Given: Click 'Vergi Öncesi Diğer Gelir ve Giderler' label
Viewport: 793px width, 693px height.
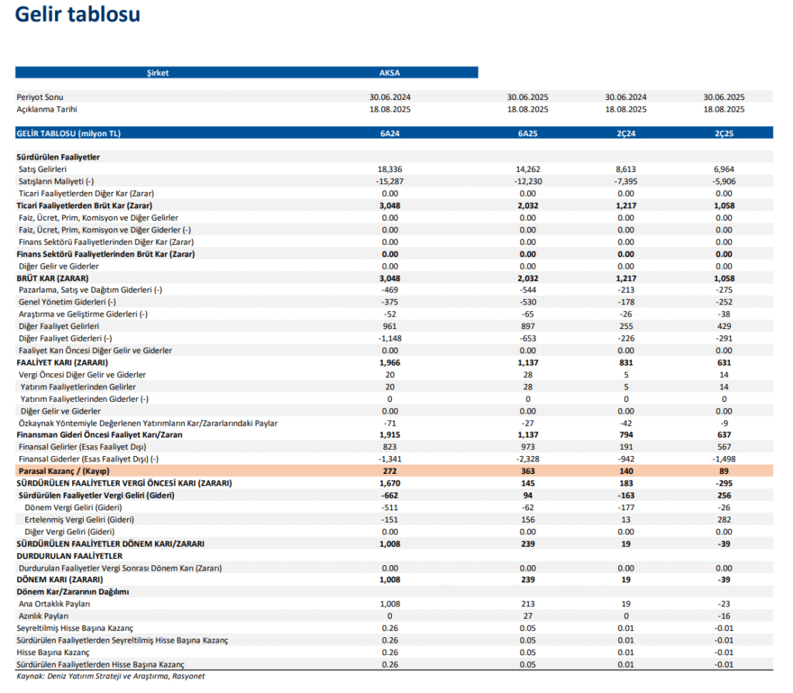Looking at the screenshot, I should point(82,375).
